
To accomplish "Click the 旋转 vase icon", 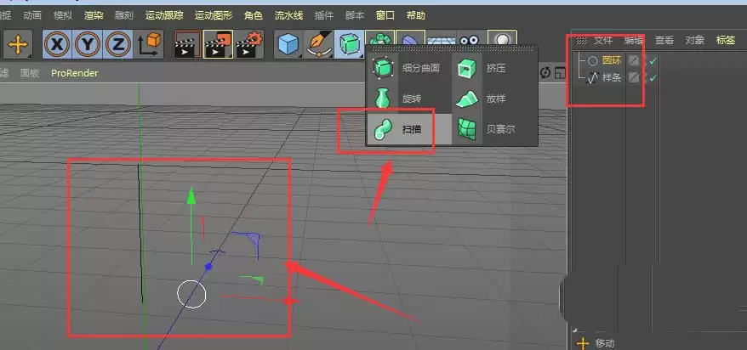I will pos(382,99).
